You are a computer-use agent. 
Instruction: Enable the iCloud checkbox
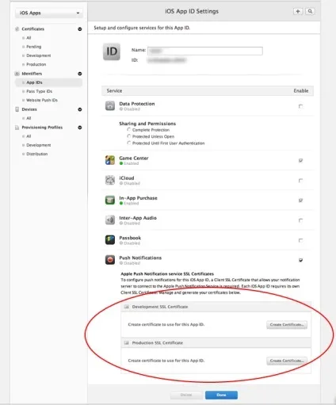coord(300,181)
